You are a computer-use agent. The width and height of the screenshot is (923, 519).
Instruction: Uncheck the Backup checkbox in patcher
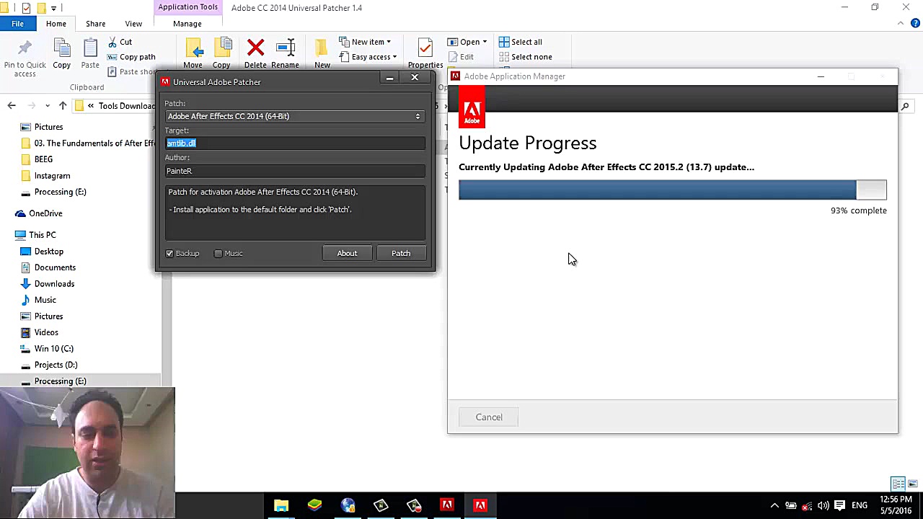click(x=169, y=254)
